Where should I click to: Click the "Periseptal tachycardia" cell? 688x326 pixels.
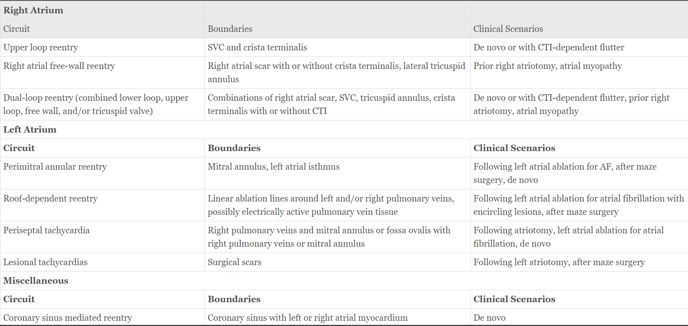coord(46,230)
